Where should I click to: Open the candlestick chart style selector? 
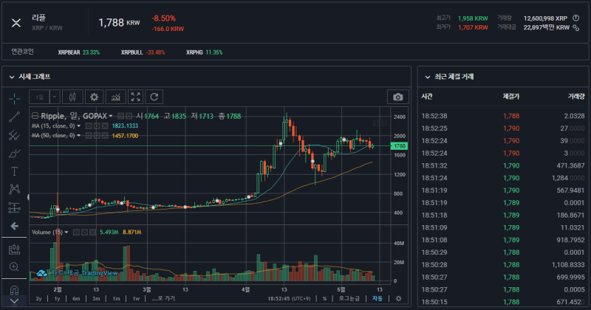click(x=72, y=97)
